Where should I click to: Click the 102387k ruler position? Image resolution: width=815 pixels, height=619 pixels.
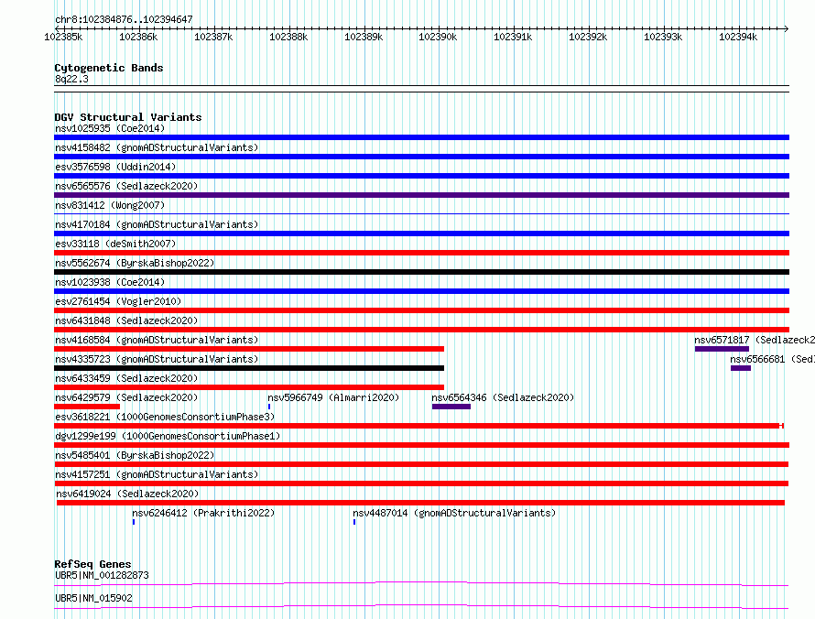tap(213, 37)
